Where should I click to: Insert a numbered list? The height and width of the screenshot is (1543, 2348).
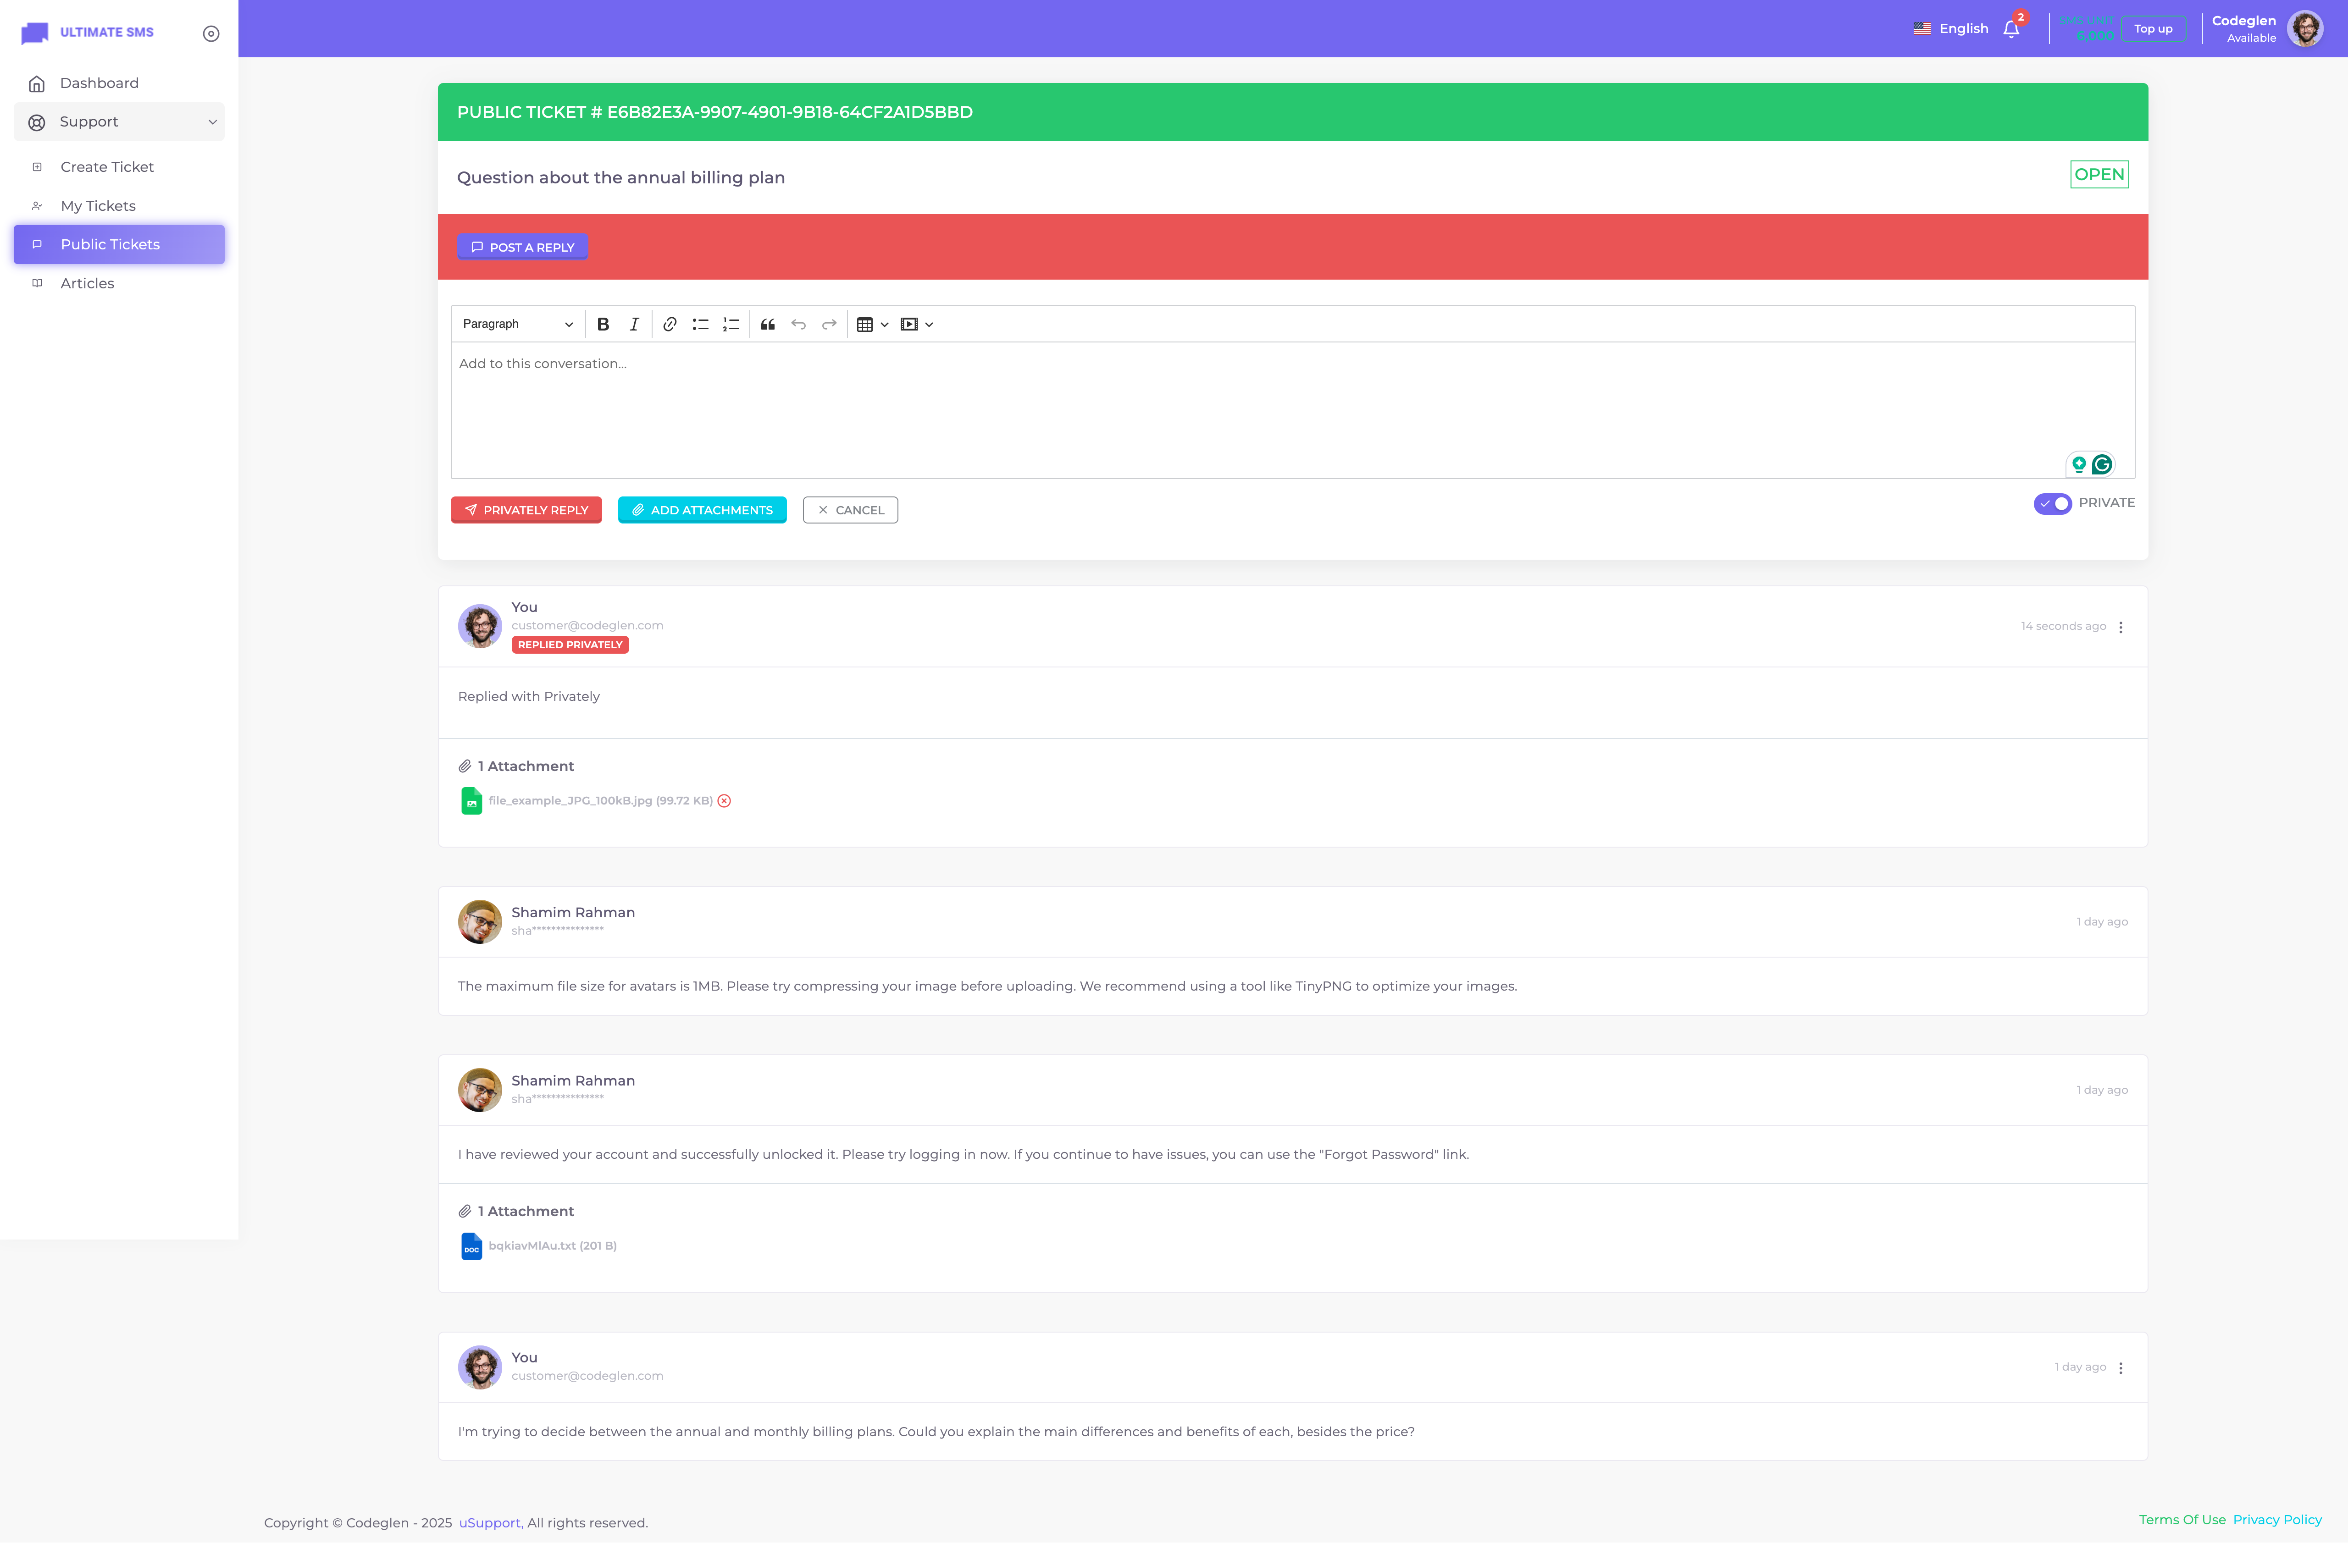731,325
